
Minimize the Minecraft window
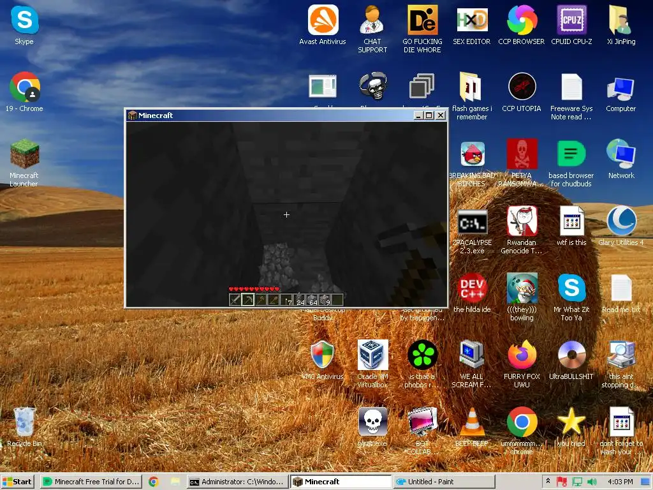tap(418, 115)
